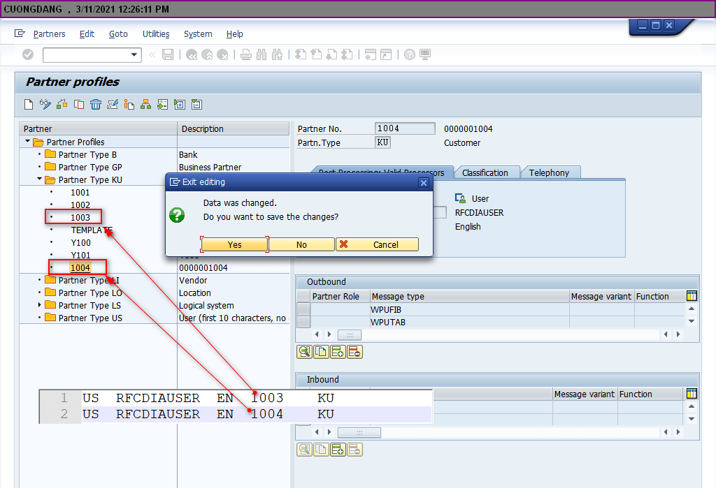The image size is (716, 488).
Task: Select partner 1003 in the tree
Action: click(80, 217)
